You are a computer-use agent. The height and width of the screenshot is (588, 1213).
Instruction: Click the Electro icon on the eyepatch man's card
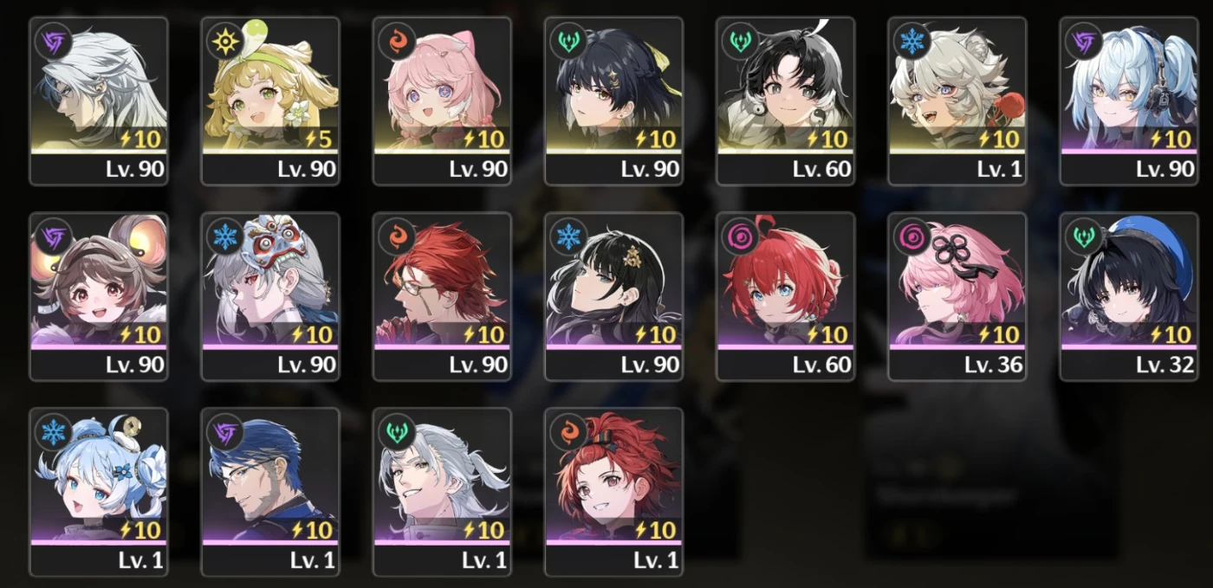(x=224, y=432)
